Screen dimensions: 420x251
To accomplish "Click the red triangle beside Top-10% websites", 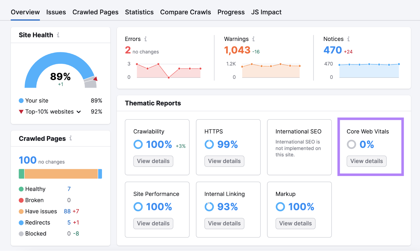I will tap(21, 112).
